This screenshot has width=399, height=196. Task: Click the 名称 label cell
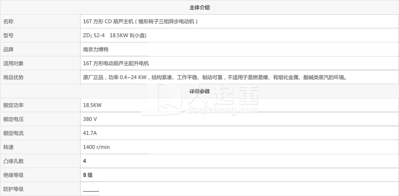click(40, 22)
